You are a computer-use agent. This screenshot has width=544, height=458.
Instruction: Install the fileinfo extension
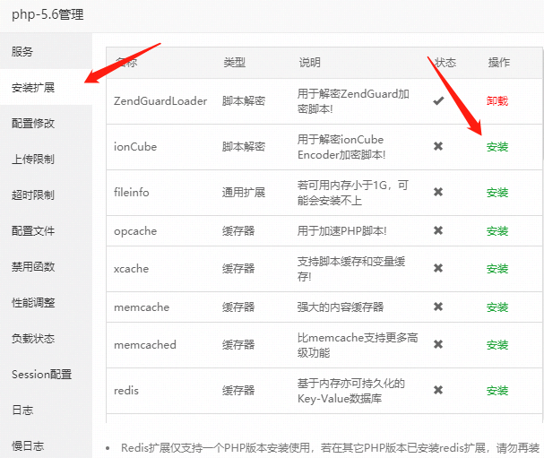497,192
